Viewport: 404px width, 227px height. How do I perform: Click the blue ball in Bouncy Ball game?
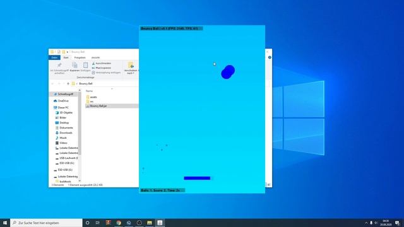[x=228, y=72]
